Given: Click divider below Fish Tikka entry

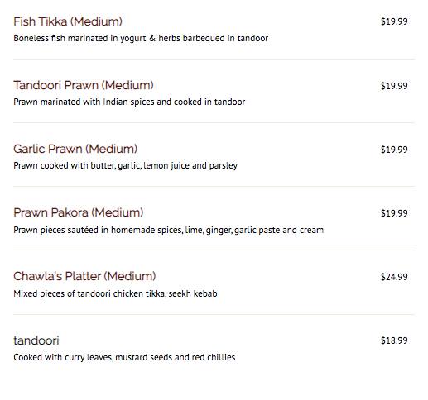Looking at the screenshot, I should (214, 59).
